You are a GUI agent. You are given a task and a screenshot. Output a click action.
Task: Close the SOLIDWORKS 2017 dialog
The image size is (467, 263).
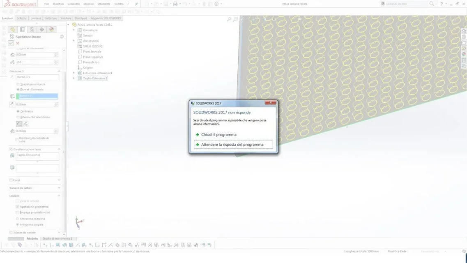click(270, 102)
